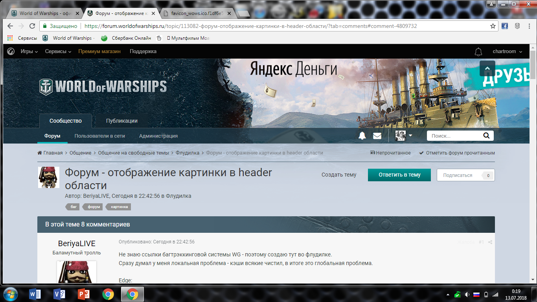Open the Facebook extension icon
The image size is (537, 302).
(505, 26)
